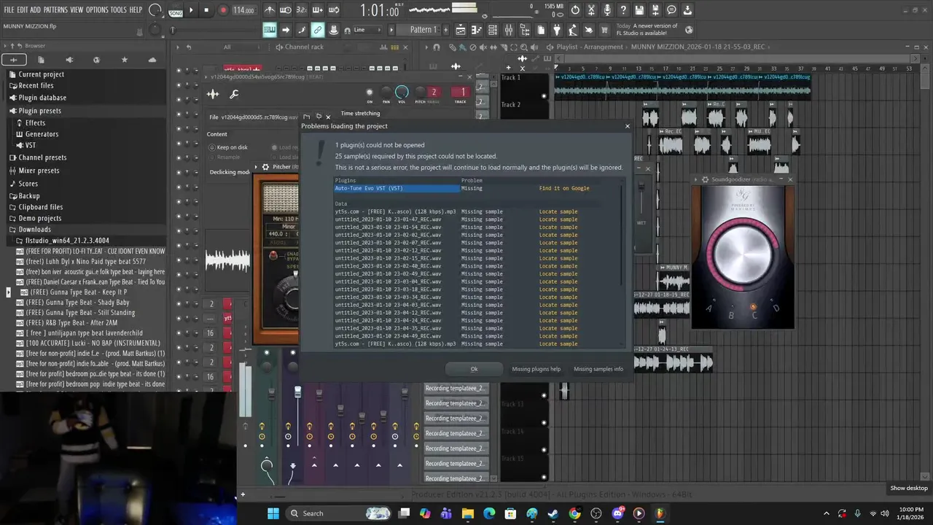
Task: Click the Browser cloud icon
Action: 152,60
